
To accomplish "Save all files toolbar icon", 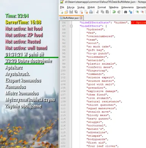I will click(x=76, y=12).
